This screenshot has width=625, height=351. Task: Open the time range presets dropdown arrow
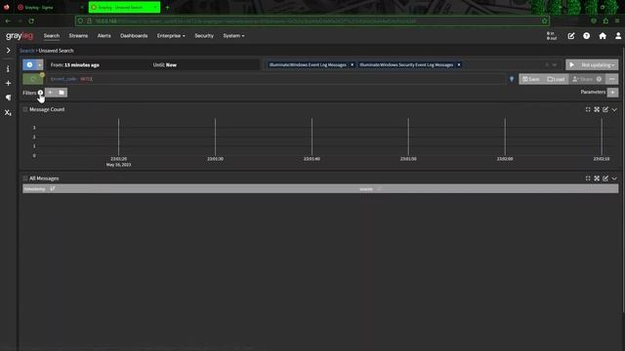tap(40, 65)
